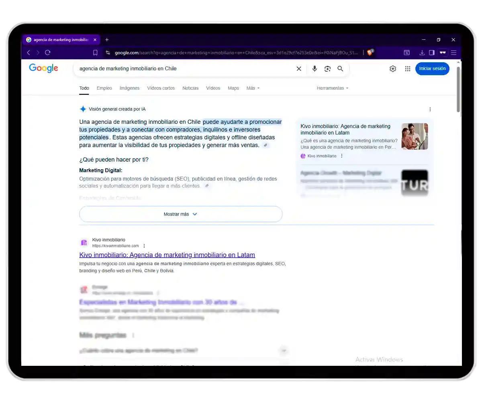The image size is (482, 402).
Task: Switch to the 'Maps' tab
Action: point(233,88)
